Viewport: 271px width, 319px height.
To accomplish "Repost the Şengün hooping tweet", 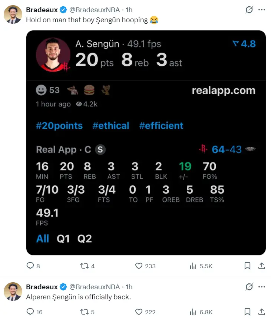I will coord(84,266).
